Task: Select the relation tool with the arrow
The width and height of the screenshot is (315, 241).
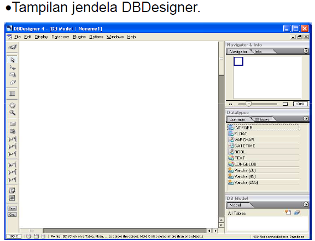Action: (13, 165)
